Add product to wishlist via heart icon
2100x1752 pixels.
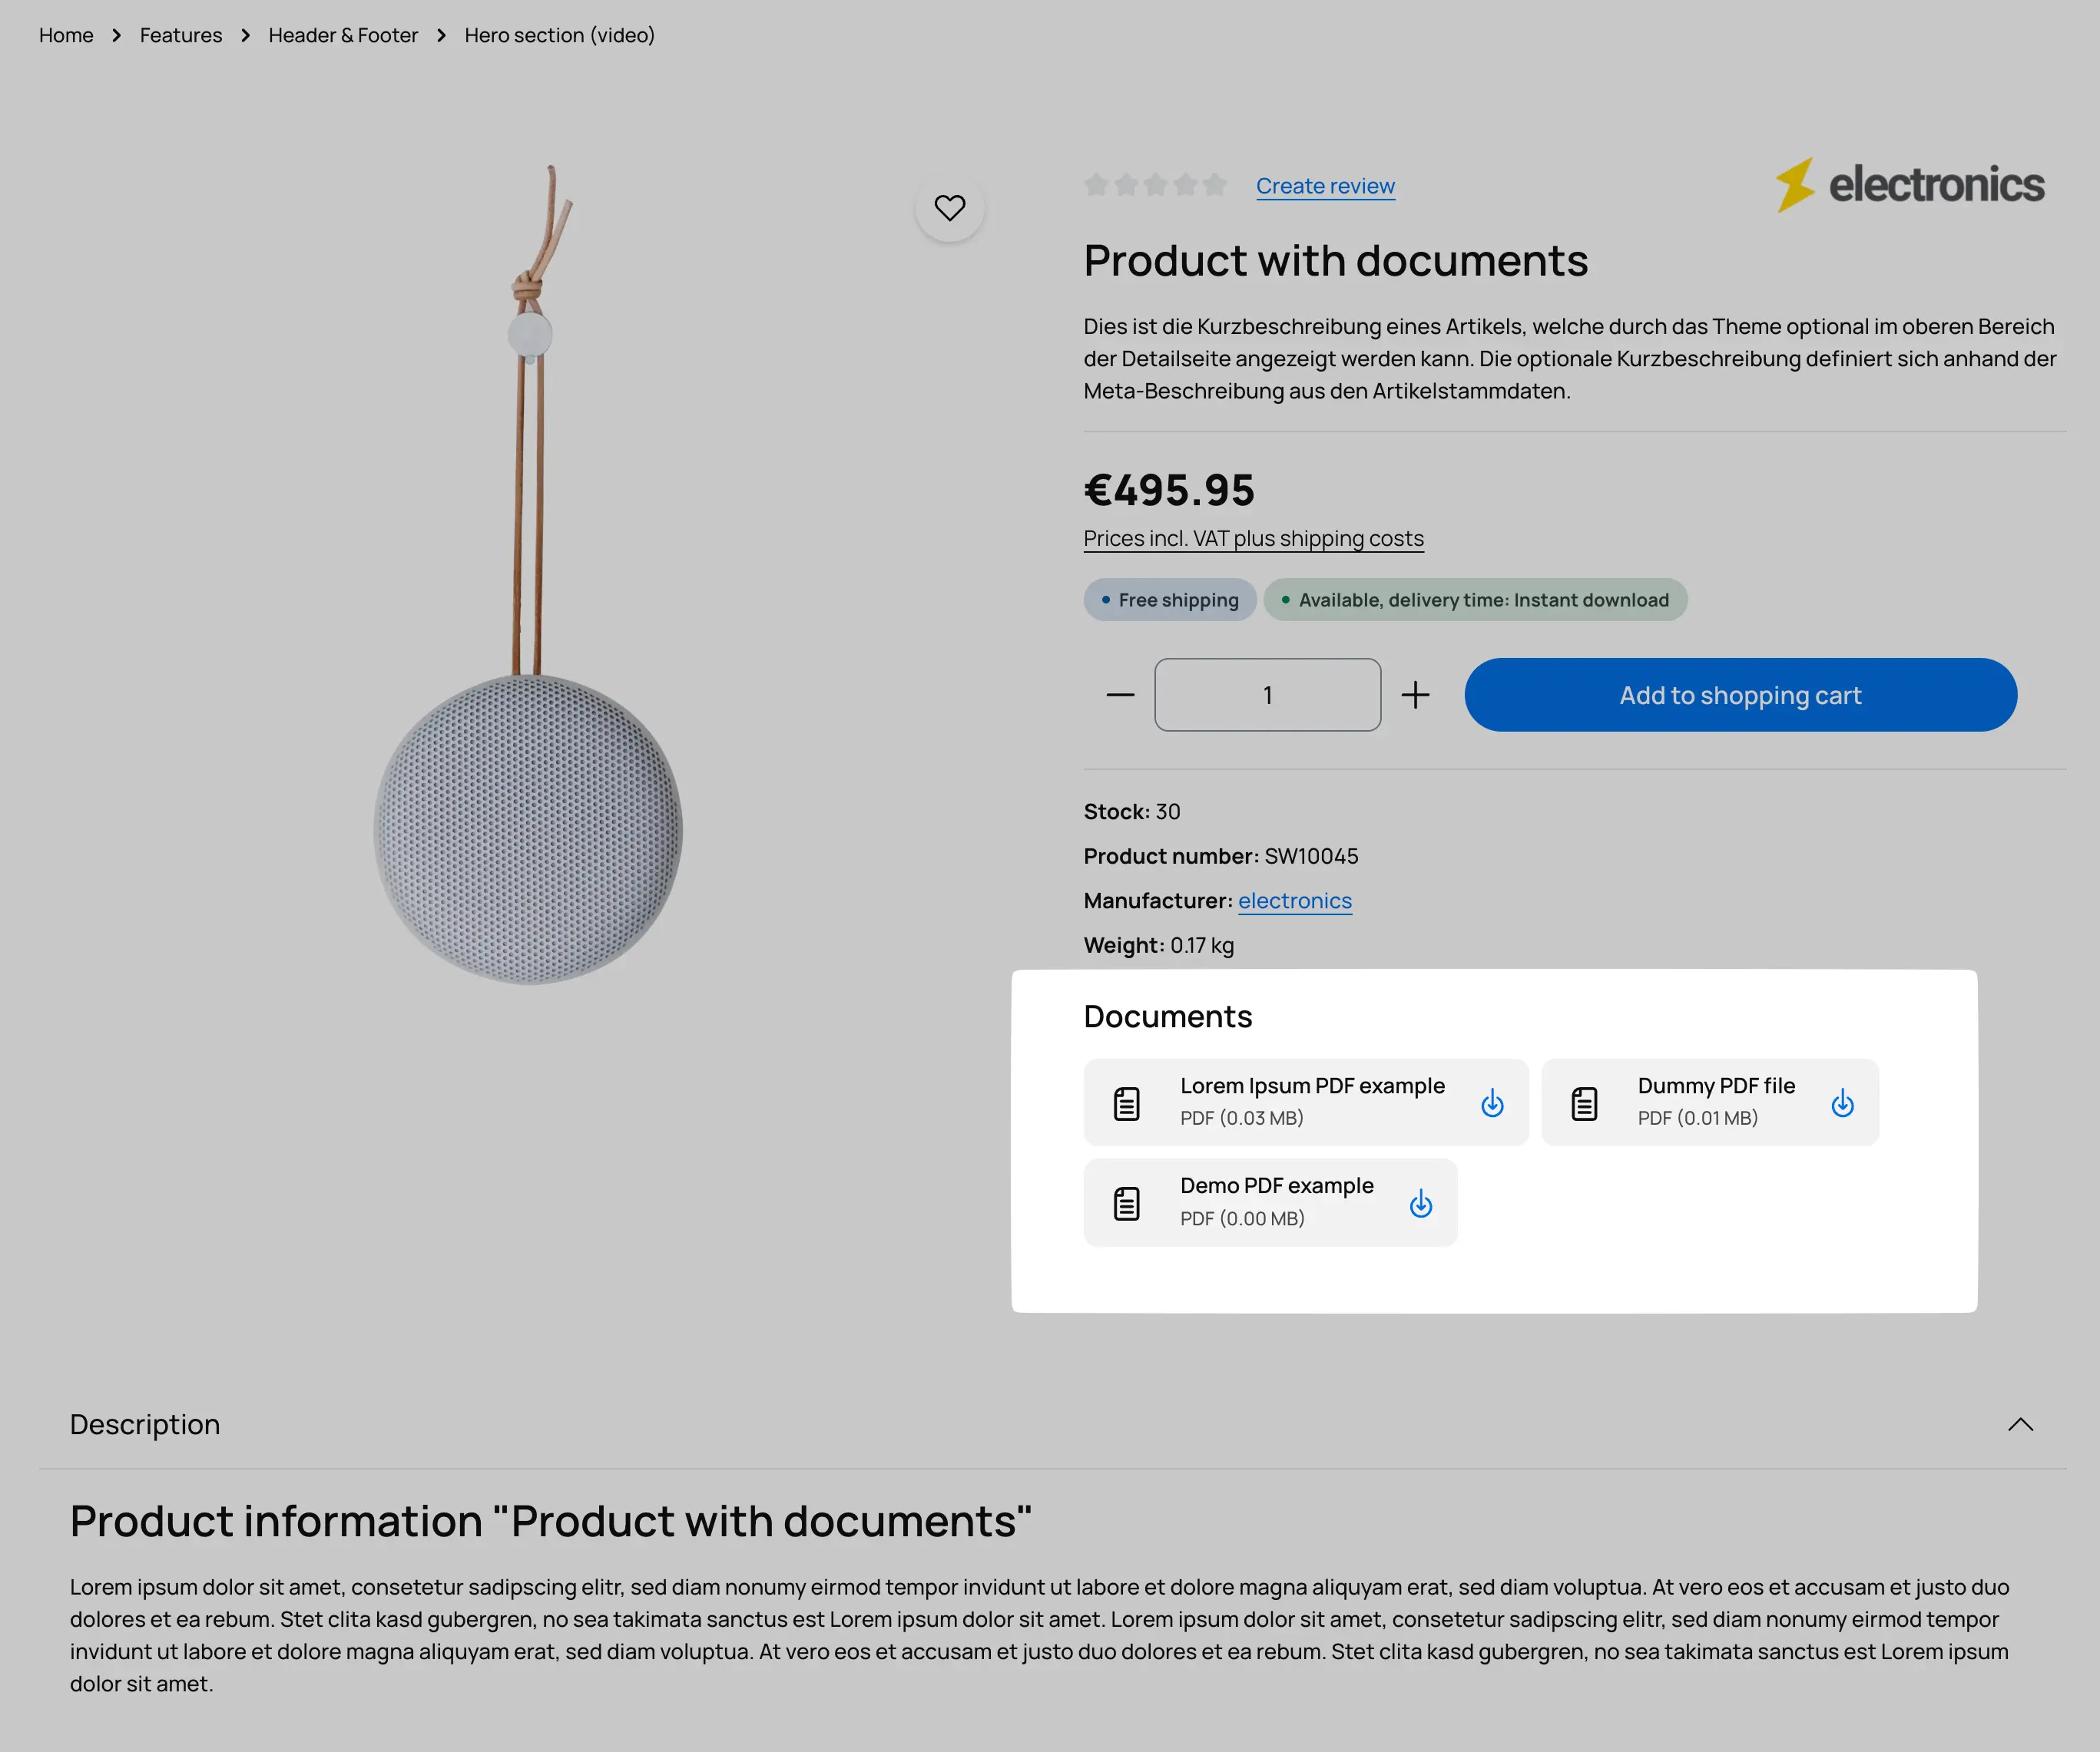[949, 208]
